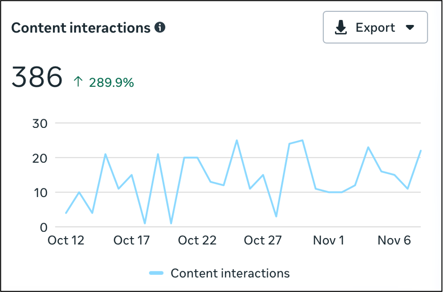The image size is (443, 292).
Task: Click the Nov 6 date label
Action: tap(394, 241)
